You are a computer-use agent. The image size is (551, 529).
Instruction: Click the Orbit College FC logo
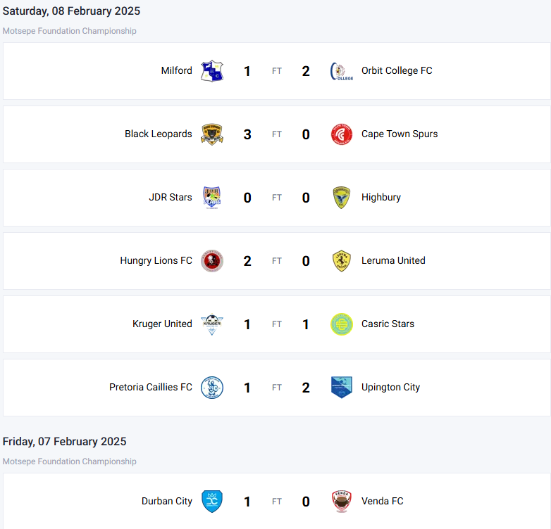click(342, 71)
